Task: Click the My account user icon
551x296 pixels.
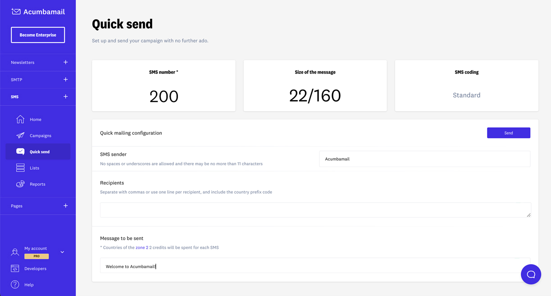Action: pos(15,252)
